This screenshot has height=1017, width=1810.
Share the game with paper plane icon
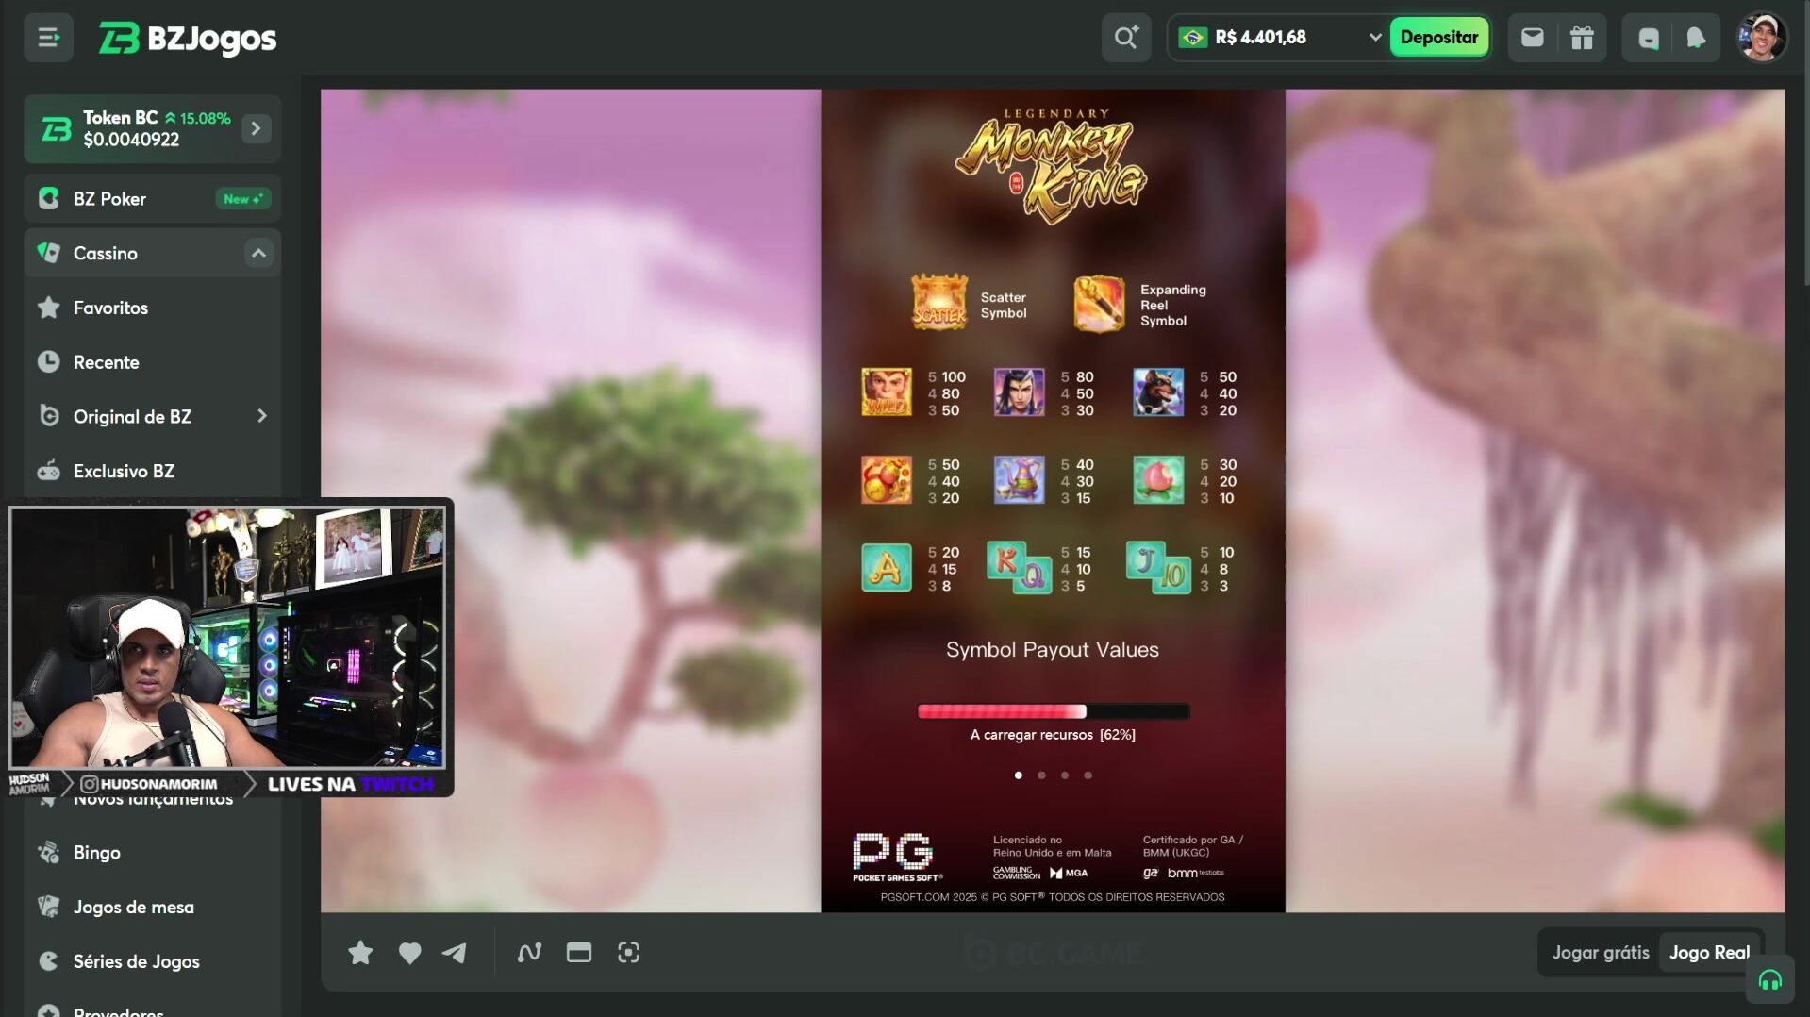(455, 953)
